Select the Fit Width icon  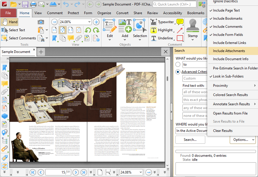(x=70, y=30)
